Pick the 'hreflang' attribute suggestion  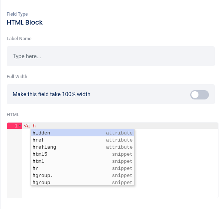[x=83, y=147]
